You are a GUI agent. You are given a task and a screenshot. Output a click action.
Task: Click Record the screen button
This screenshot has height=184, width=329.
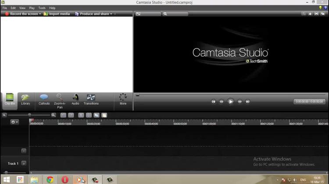(x=21, y=14)
